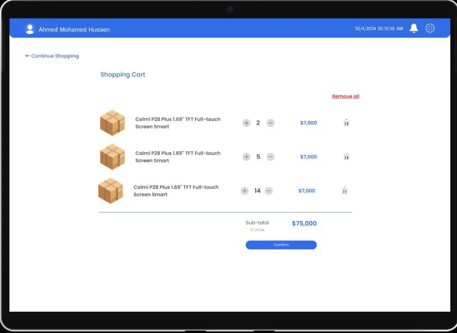This screenshot has width=457, height=333.
Task: Delete the cart item with quantity 14
Action: [x=345, y=190]
